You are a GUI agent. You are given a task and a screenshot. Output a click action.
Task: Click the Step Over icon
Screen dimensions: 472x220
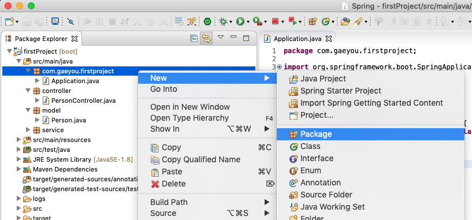[150, 21]
